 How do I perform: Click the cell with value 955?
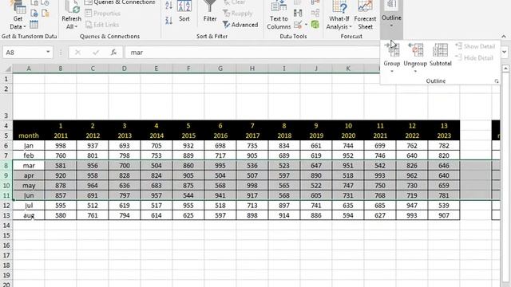pyautogui.click(x=188, y=206)
